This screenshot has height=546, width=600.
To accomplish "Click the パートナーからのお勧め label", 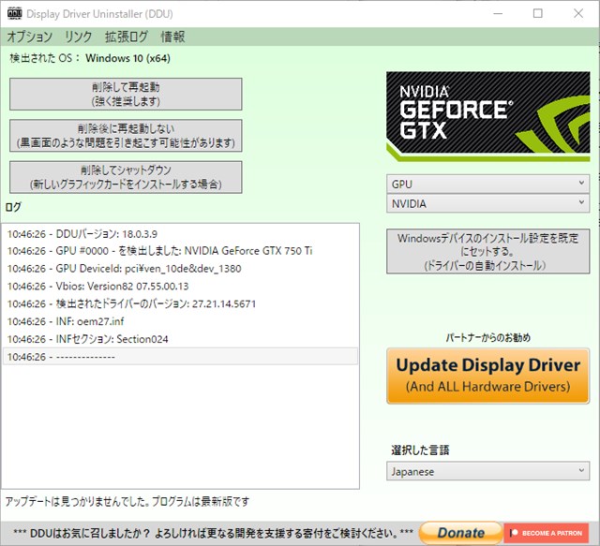I will pos(487,337).
